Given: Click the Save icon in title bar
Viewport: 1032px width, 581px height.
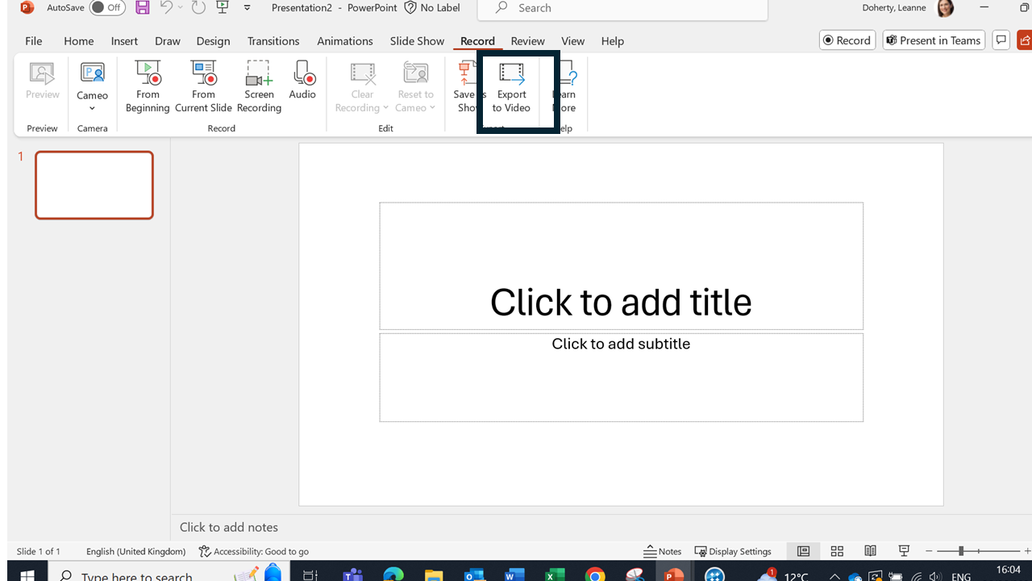Looking at the screenshot, I should tap(142, 8).
